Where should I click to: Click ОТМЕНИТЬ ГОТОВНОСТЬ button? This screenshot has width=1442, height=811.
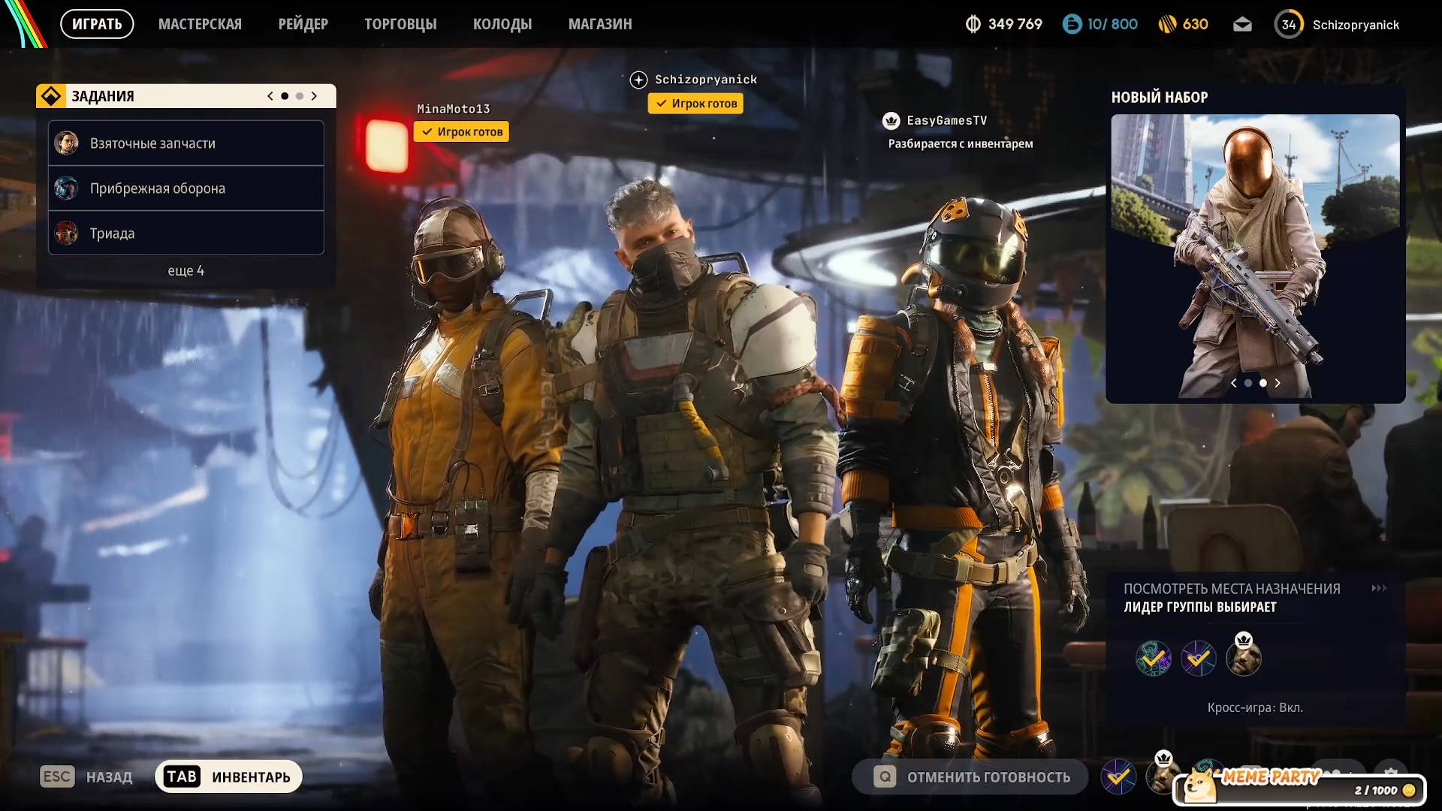pos(970,776)
